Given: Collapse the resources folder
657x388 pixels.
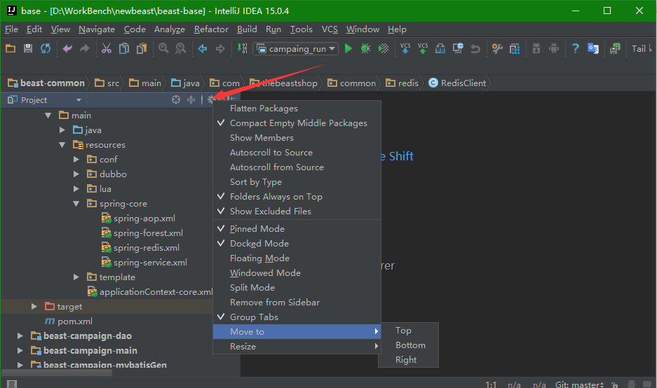Looking at the screenshot, I should click(62, 145).
